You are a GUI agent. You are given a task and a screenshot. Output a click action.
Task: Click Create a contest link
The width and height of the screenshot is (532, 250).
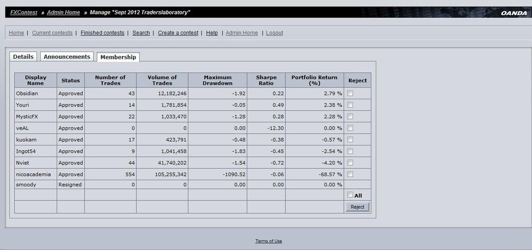point(178,33)
